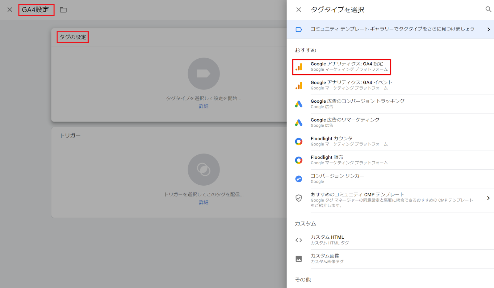Click タグタイプを選択して設定を開始 text
Screen dimensions: 494x288
pos(203,98)
